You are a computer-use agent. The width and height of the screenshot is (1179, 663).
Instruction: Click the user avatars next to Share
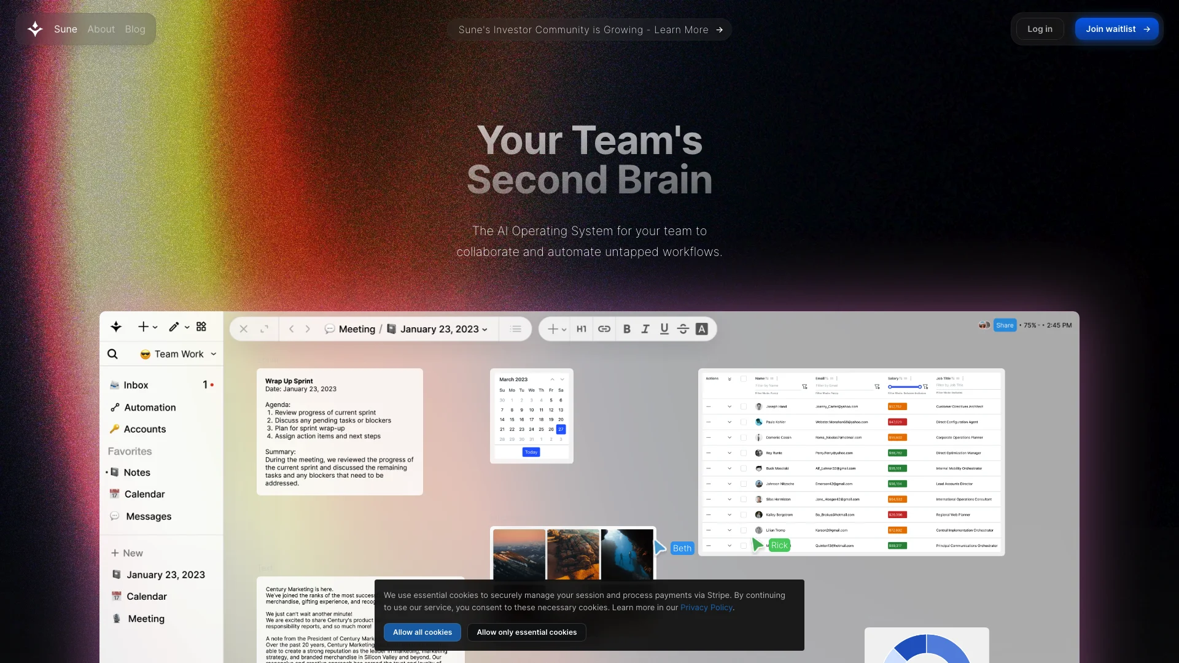coord(984,325)
